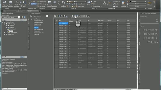161x90 pixels.
Task: Open the Data Manager from the ribbon
Action: [x=10, y=4]
